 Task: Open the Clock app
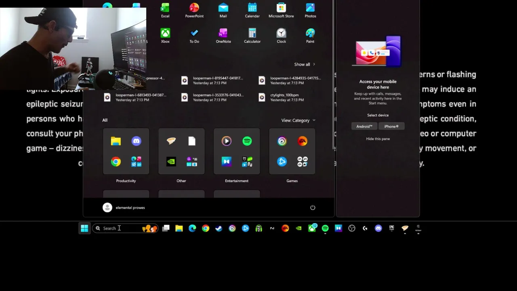(281, 36)
